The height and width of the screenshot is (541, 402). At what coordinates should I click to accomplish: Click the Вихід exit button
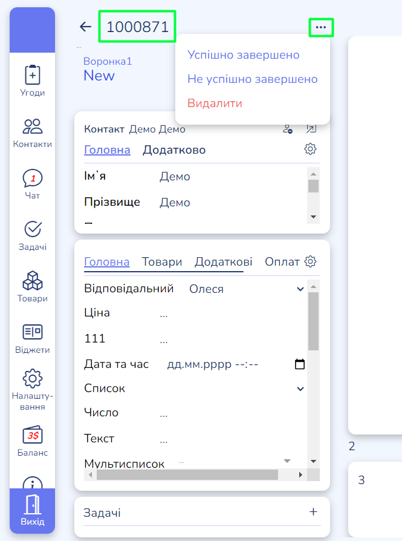pyautogui.click(x=32, y=511)
